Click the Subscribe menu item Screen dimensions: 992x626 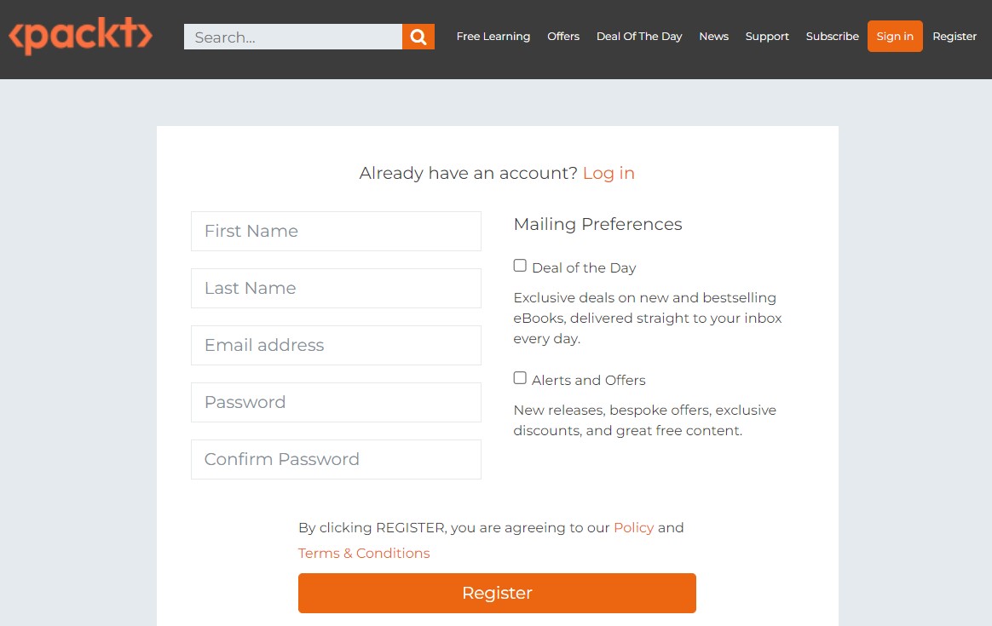[x=832, y=36]
